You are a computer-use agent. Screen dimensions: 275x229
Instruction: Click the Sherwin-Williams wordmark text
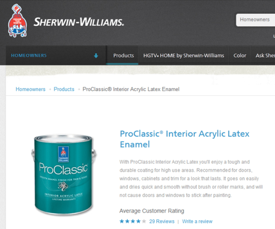tap(79, 22)
